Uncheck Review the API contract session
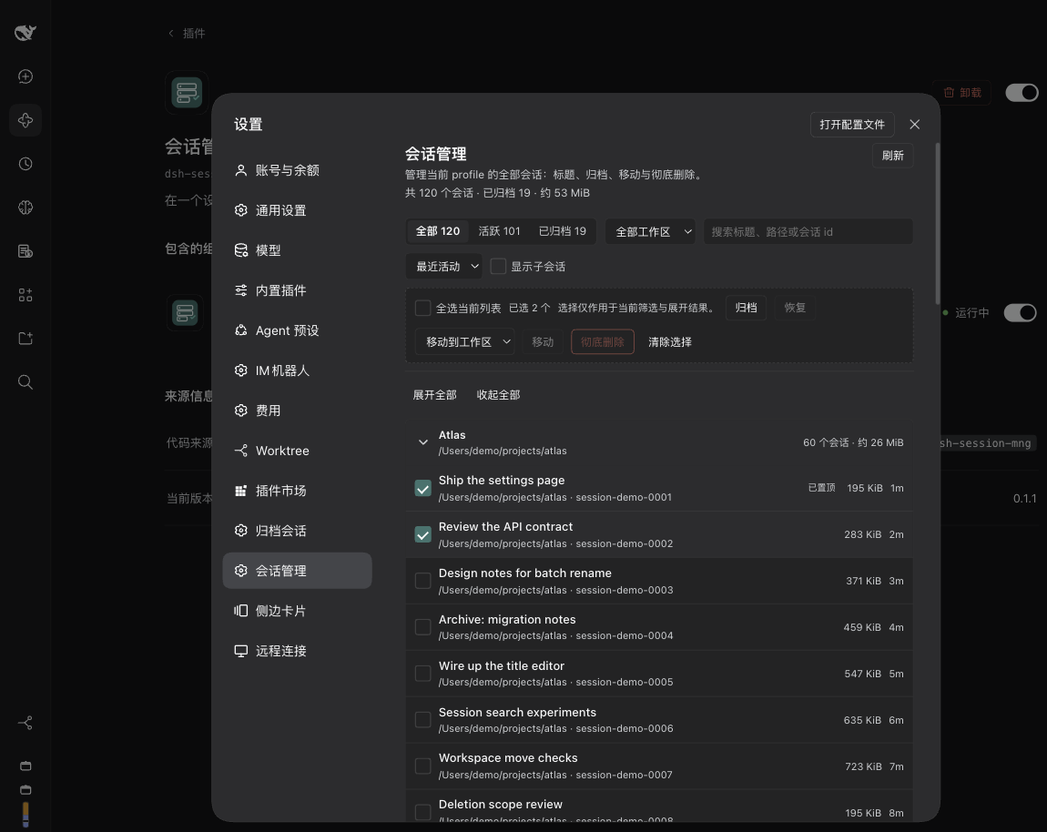This screenshot has height=832, width=1047. tap(422, 534)
